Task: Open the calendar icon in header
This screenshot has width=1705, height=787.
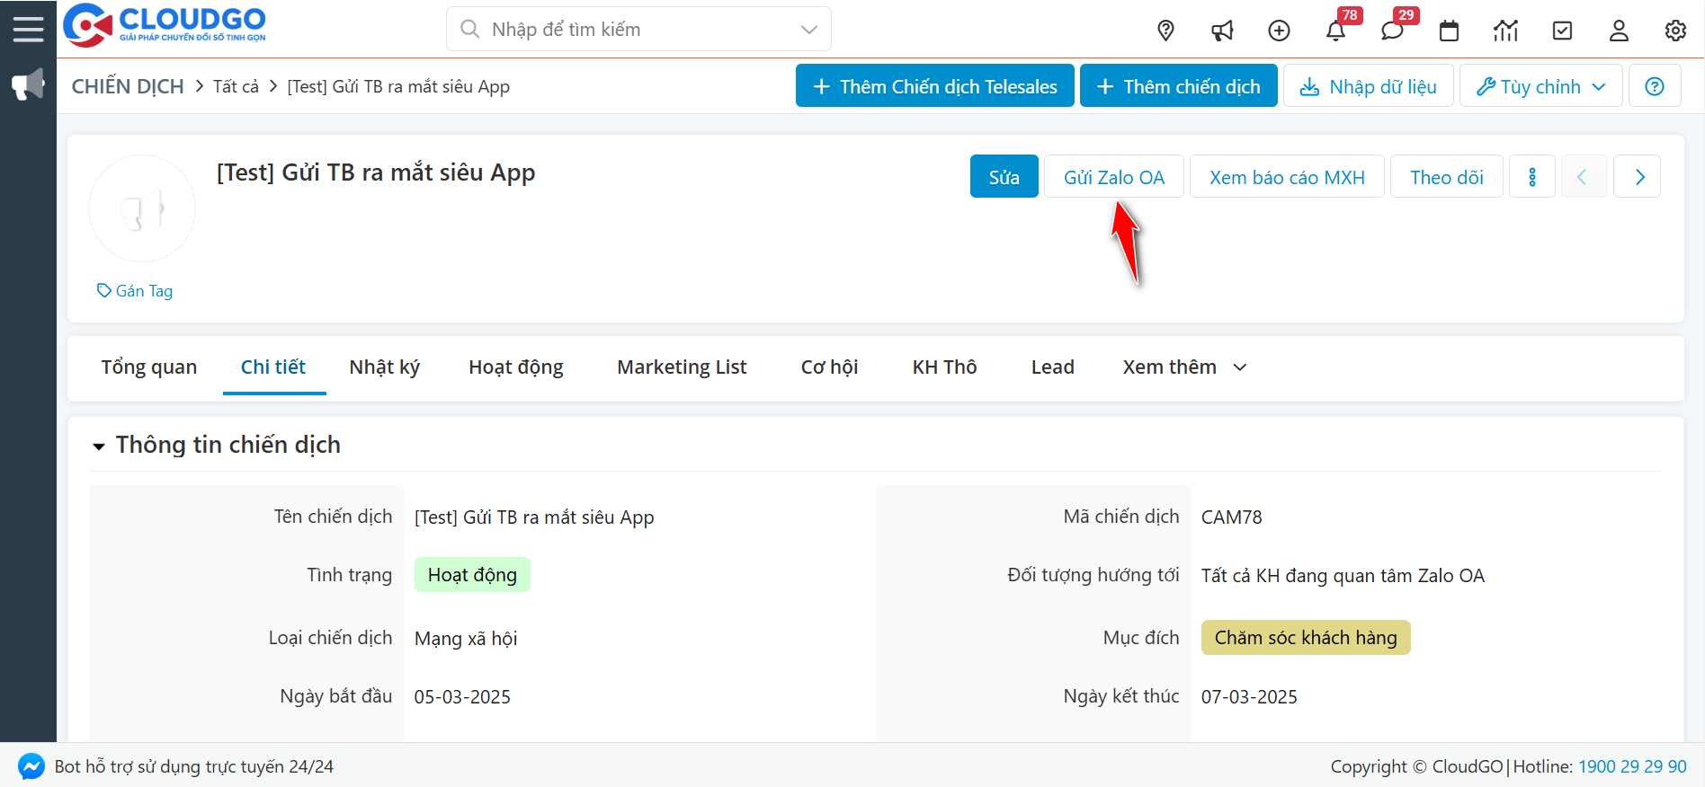Action: click(x=1449, y=31)
